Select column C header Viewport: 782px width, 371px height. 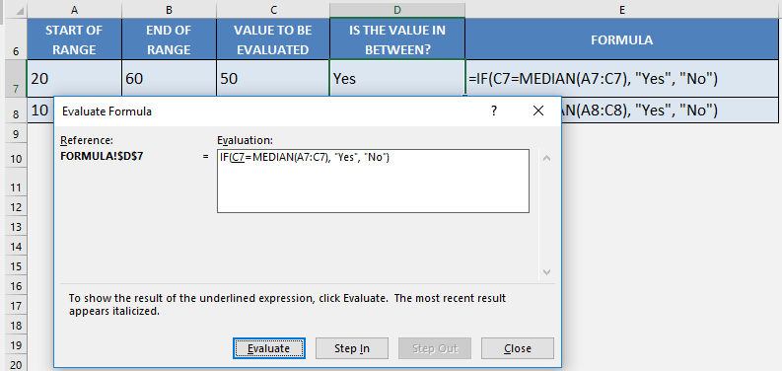coord(273,10)
